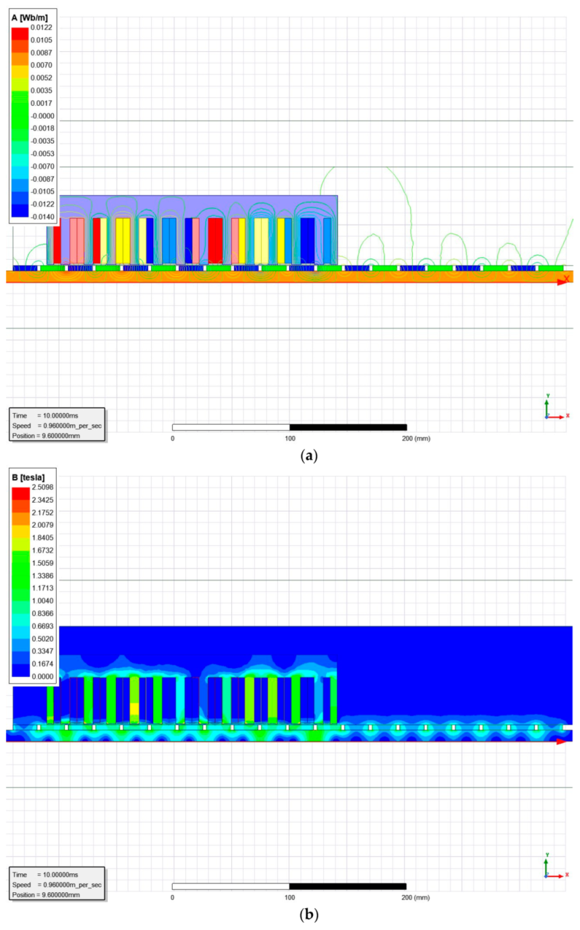Click the 'Time = 10.00000ms' line in panel (a)
The image size is (580, 930).
(50, 415)
